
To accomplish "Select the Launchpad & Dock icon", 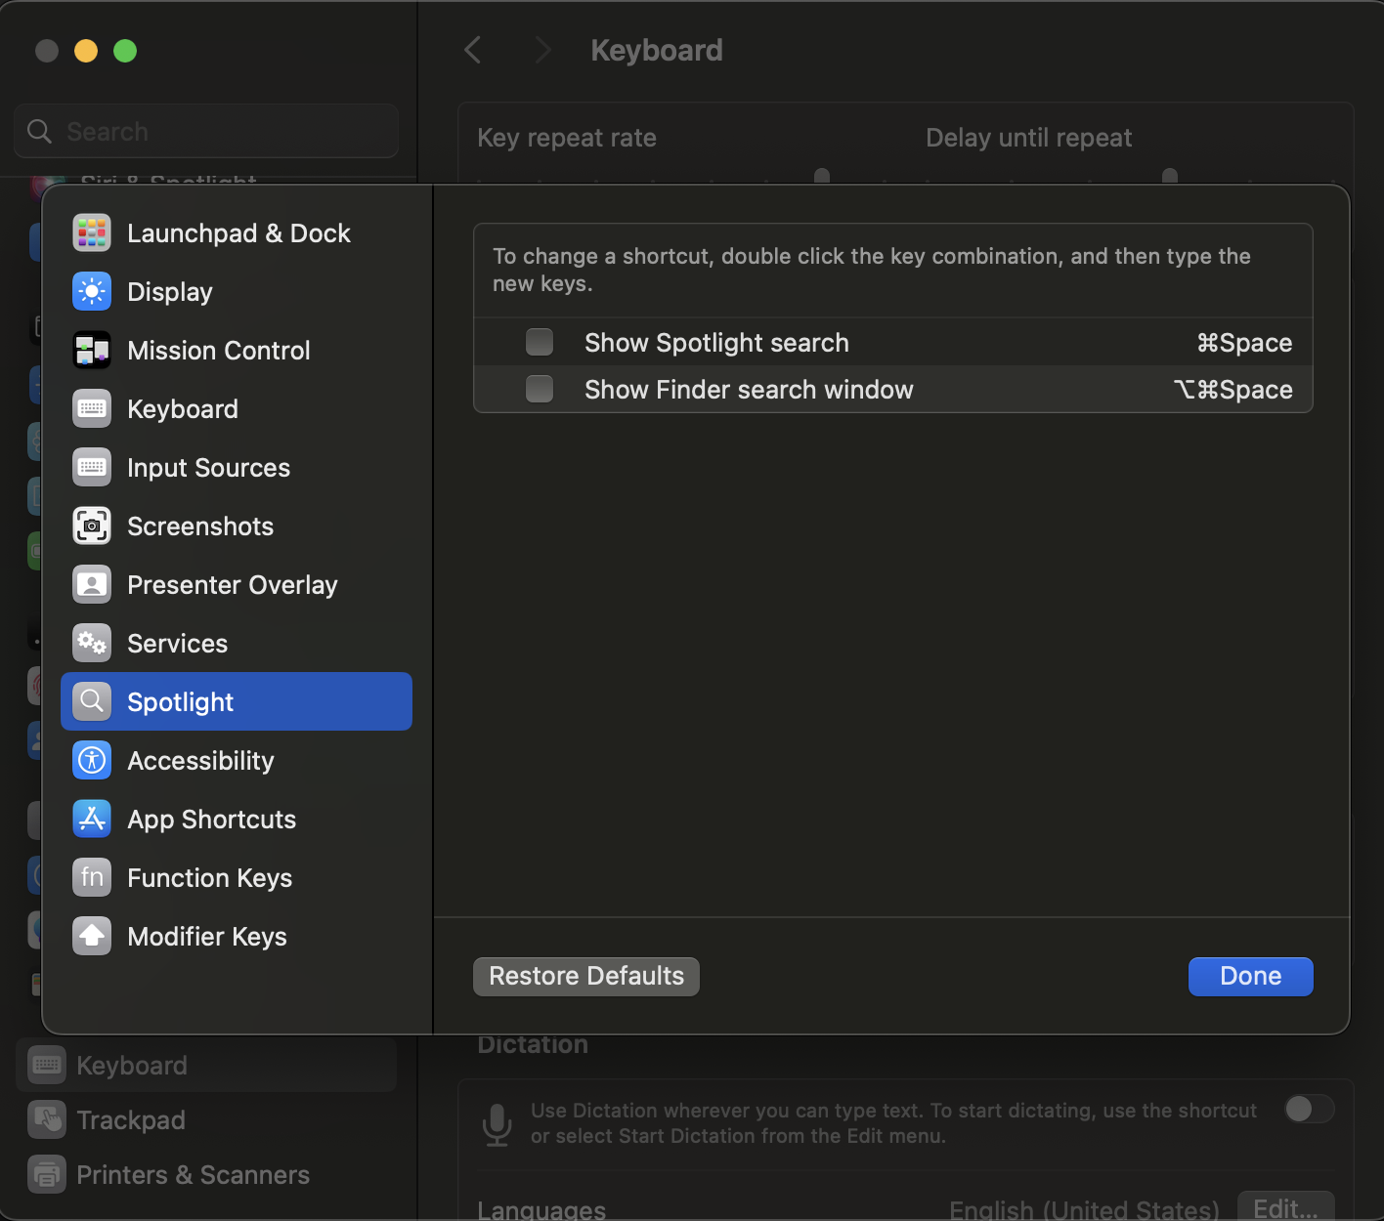I will pyautogui.click(x=92, y=232).
